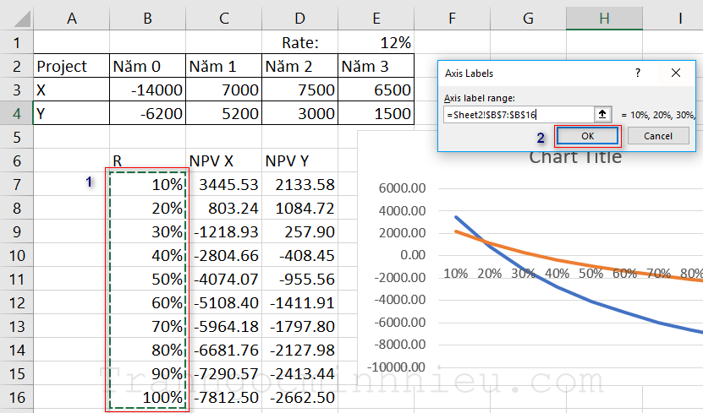Click the Axis label range input field
The image size is (703, 413).
(518, 114)
